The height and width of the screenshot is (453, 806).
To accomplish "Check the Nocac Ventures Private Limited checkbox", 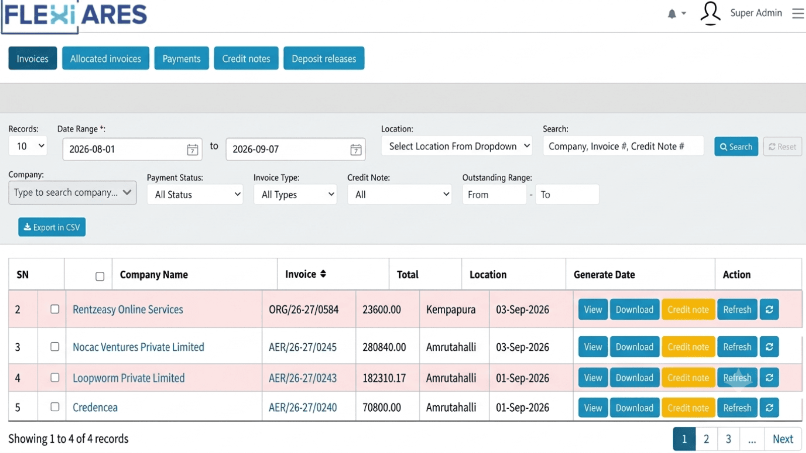I will [x=55, y=346].
